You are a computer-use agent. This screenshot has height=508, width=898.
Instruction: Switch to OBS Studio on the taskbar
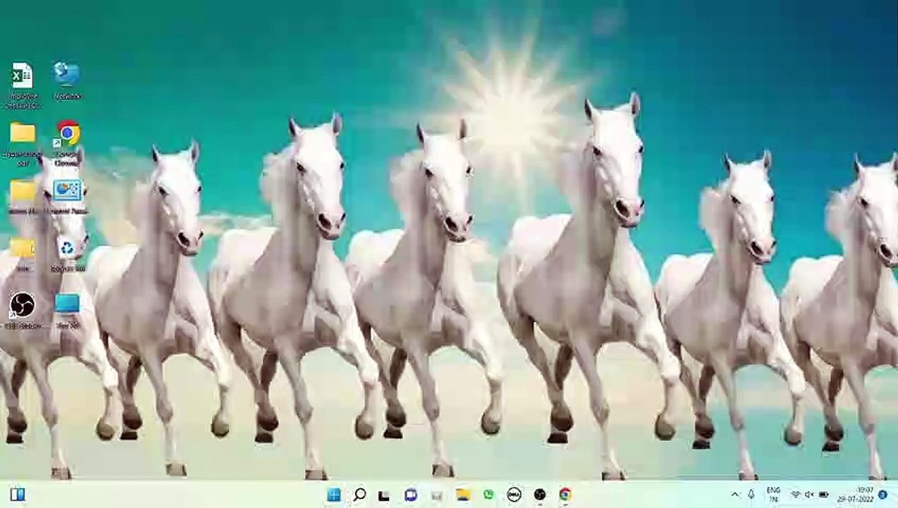(540, 495)
